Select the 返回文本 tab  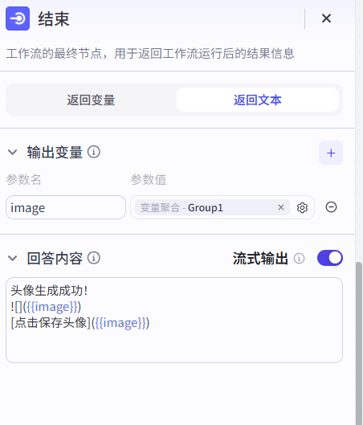(258, 100)
